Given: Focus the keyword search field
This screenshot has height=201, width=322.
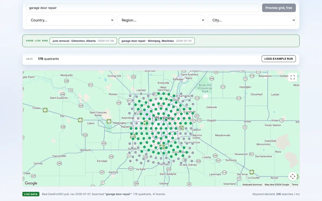Looking at the screenshot, I should click(x=142, y=8).
